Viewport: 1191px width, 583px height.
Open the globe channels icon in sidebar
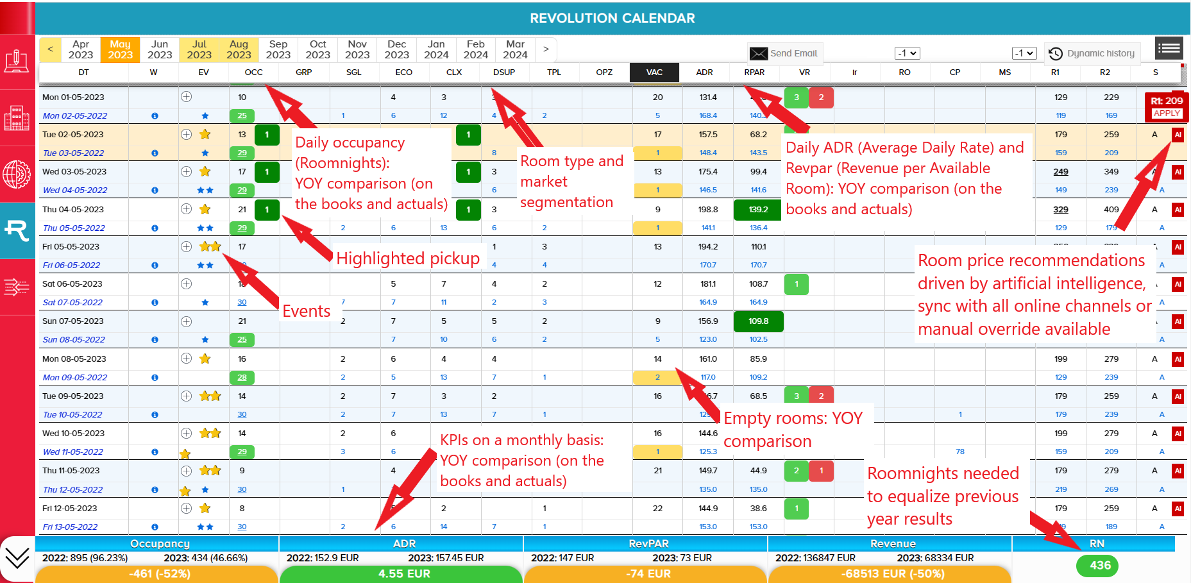coord(16,174)
